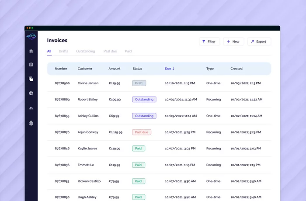
Task: Click the wave logo in the sidebar
Action: pyautogui.click(x=31, y=37)
